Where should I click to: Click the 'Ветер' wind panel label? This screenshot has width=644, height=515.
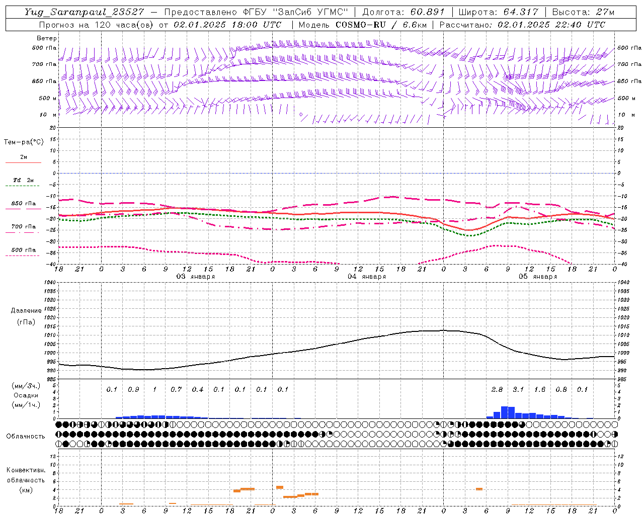pyautogui.click(x=47, y=38)
